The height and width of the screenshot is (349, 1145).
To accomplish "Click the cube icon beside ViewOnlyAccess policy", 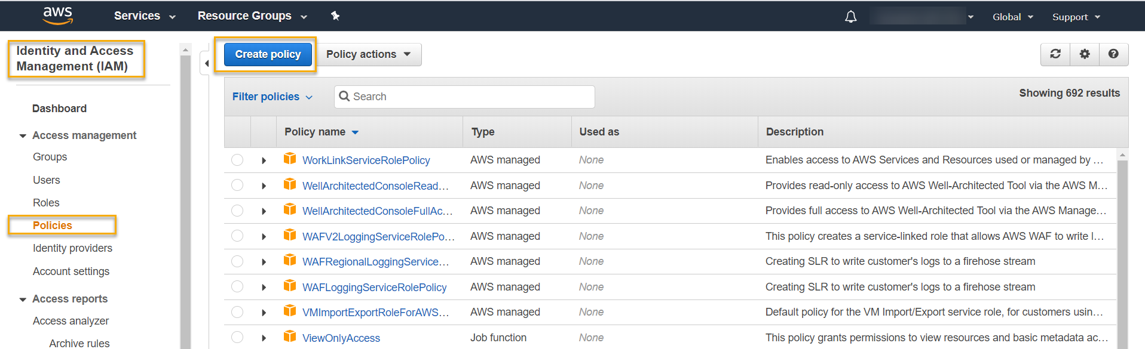I will click(x=290, y=336).
